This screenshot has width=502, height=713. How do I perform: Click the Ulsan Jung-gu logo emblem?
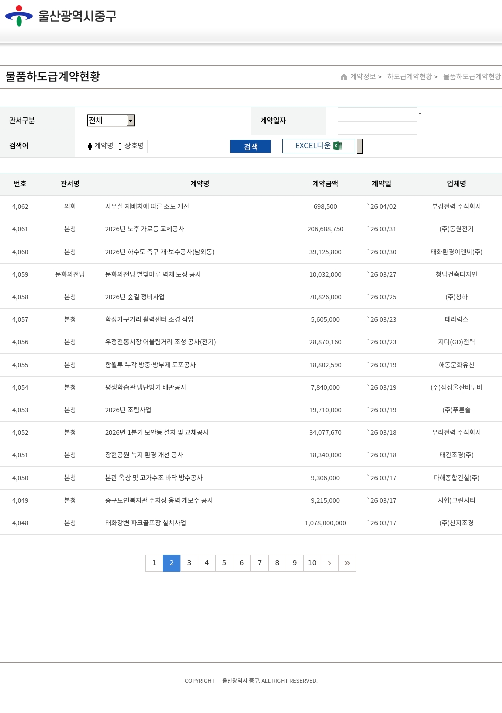(x=19, y=16)
